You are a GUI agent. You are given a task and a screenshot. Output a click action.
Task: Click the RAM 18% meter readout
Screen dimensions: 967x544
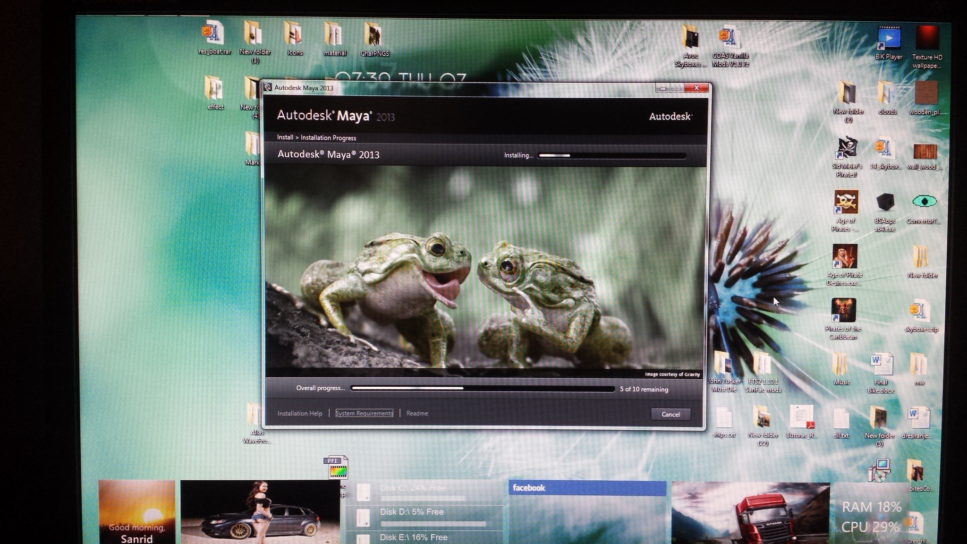(872, 507)
